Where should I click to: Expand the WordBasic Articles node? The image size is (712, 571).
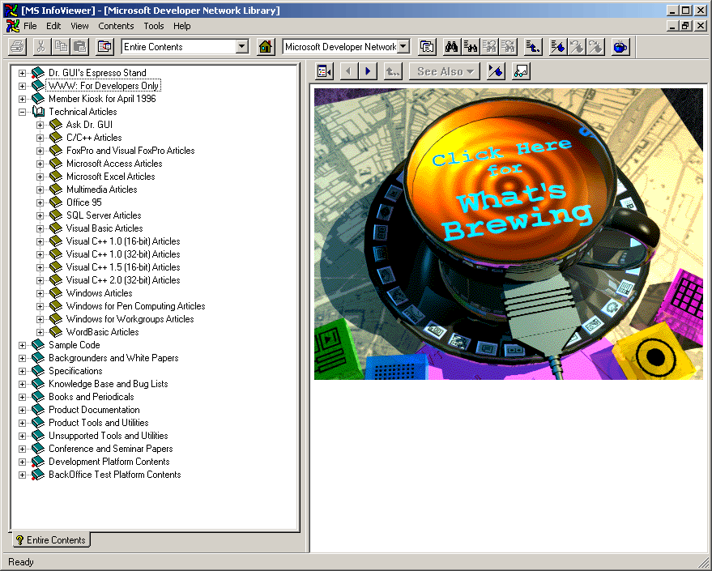pos(40,332)
